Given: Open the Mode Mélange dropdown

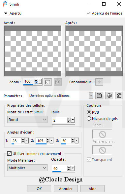Looking at the screenshot, I should pos(27,168).
